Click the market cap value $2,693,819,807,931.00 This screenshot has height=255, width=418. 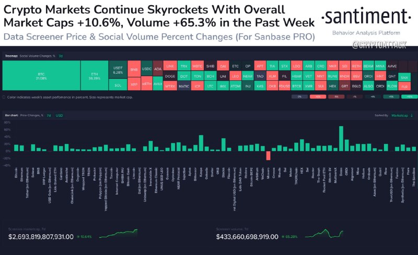click(x=41, y=237)
